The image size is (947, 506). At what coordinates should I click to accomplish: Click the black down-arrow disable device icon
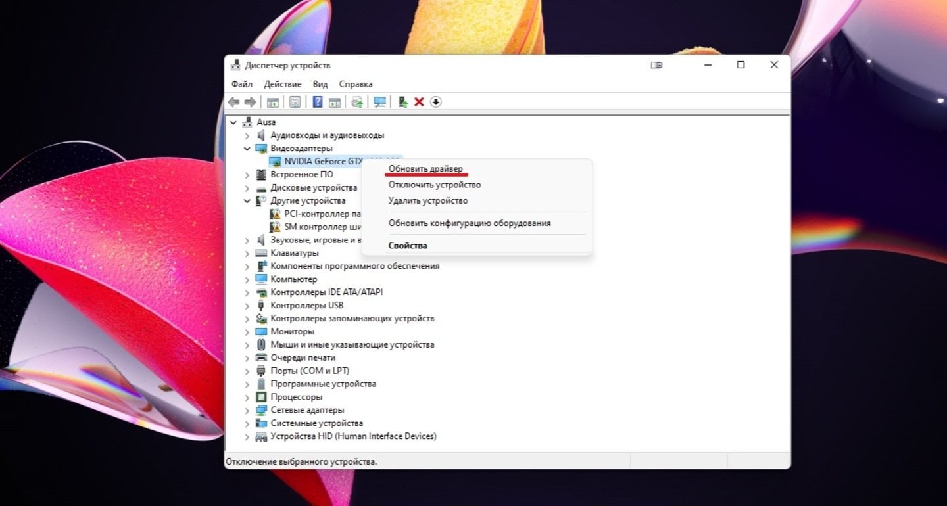(x=436, y=102)
